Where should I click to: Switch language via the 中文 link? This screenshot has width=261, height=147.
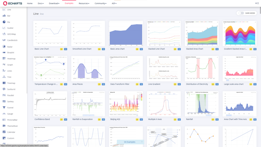click(257, 4)
